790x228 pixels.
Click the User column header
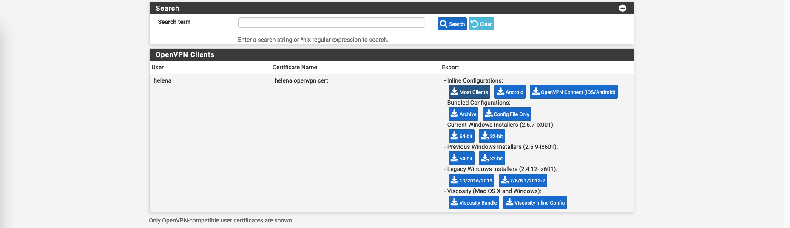click(x=158, y=67)
